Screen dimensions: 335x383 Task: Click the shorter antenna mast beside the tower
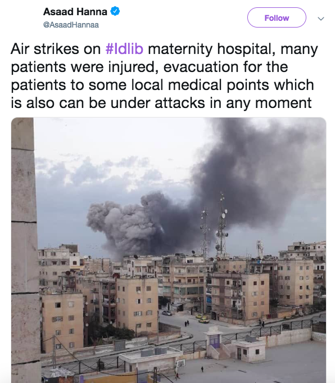[205, 232]
